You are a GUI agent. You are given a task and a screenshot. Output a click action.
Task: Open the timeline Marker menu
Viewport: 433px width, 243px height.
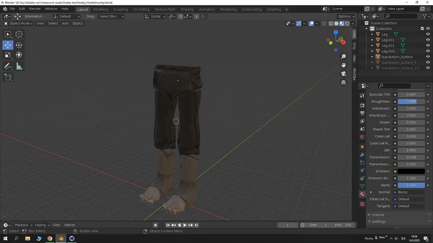pos(70,225)
